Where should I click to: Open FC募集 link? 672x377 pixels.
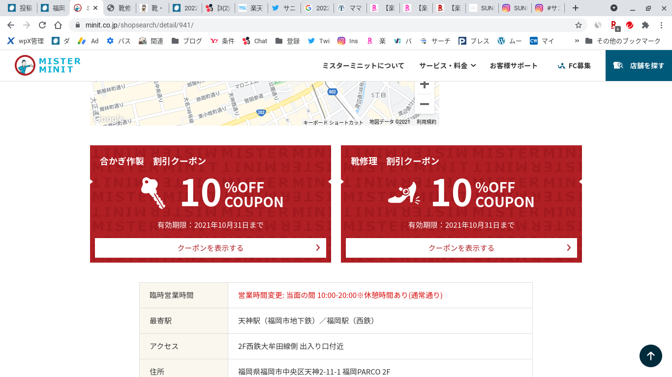click(x=574, y=66)
